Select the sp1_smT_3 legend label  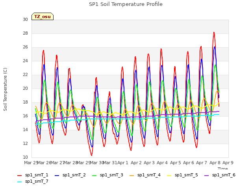pos(111,175)
